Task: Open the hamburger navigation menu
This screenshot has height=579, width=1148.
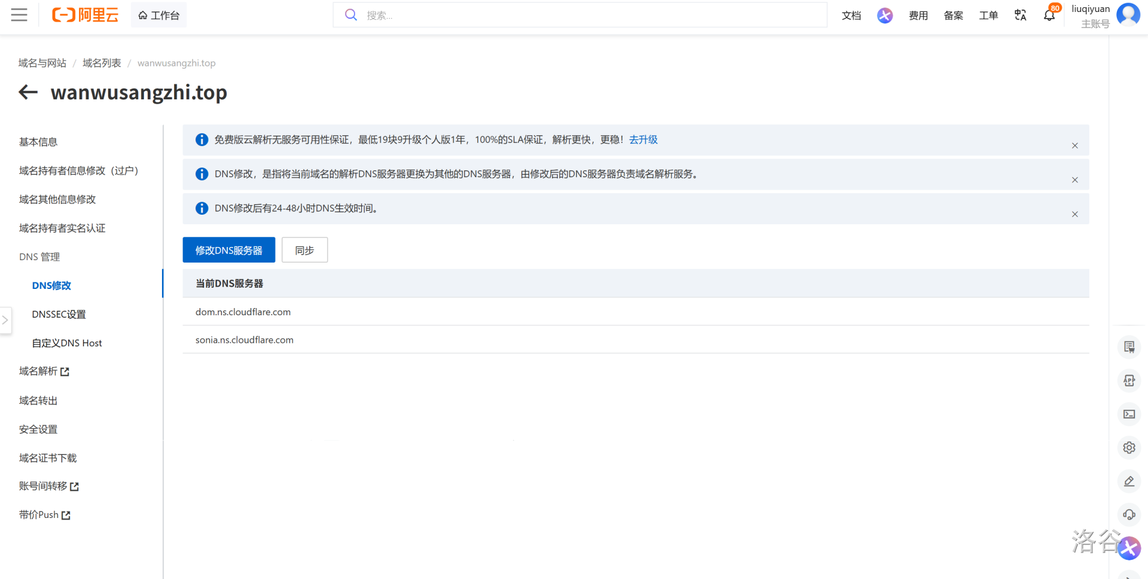Action: [19, 15]
